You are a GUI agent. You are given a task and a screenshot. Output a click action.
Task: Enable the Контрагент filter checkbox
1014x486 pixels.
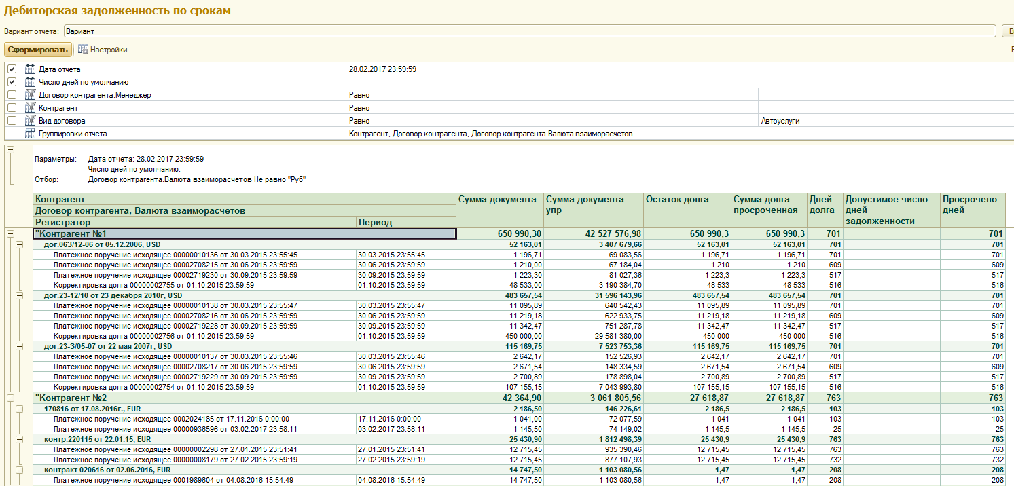12,108
